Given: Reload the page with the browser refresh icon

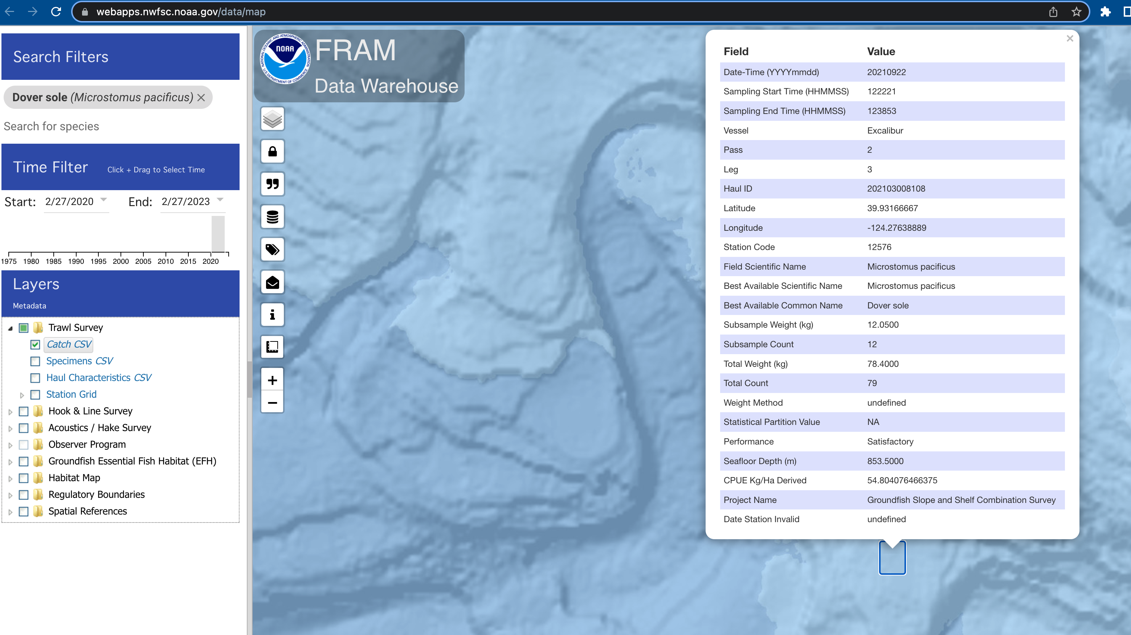Looking at the screenshot, I should coord(56,12).
